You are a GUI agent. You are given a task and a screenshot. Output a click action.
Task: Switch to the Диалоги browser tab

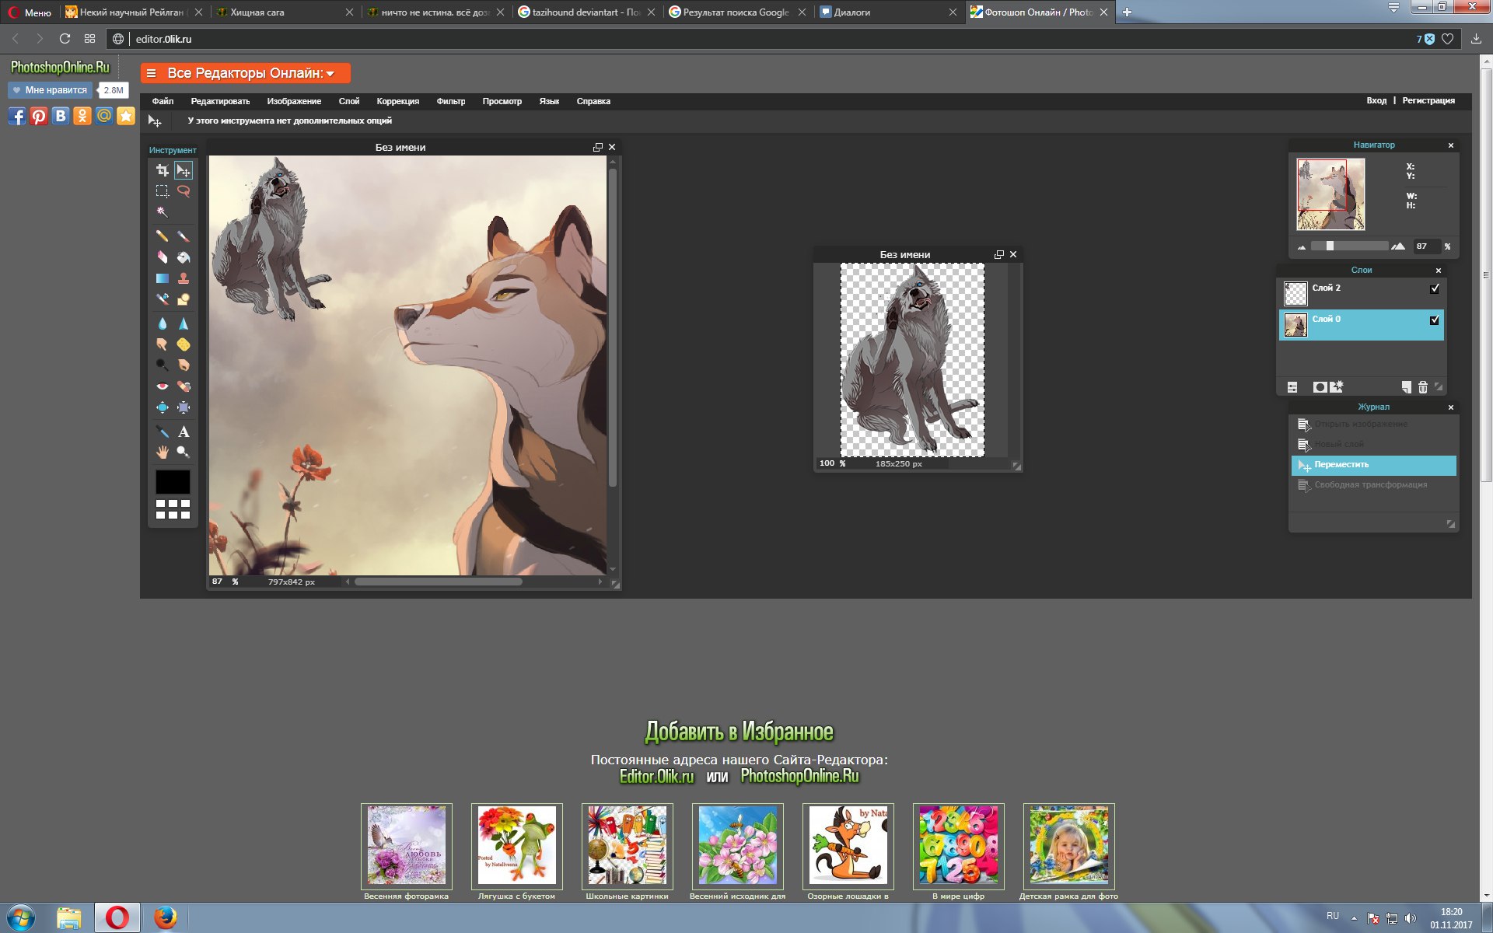pyautogui.click(x=887, y=12)
